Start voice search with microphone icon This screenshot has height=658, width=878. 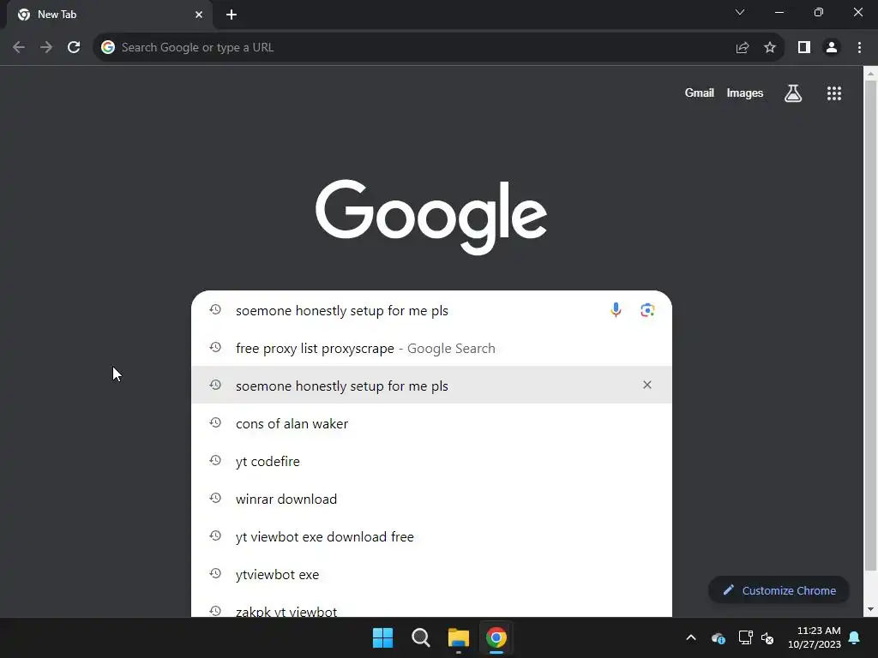(616, 309)
